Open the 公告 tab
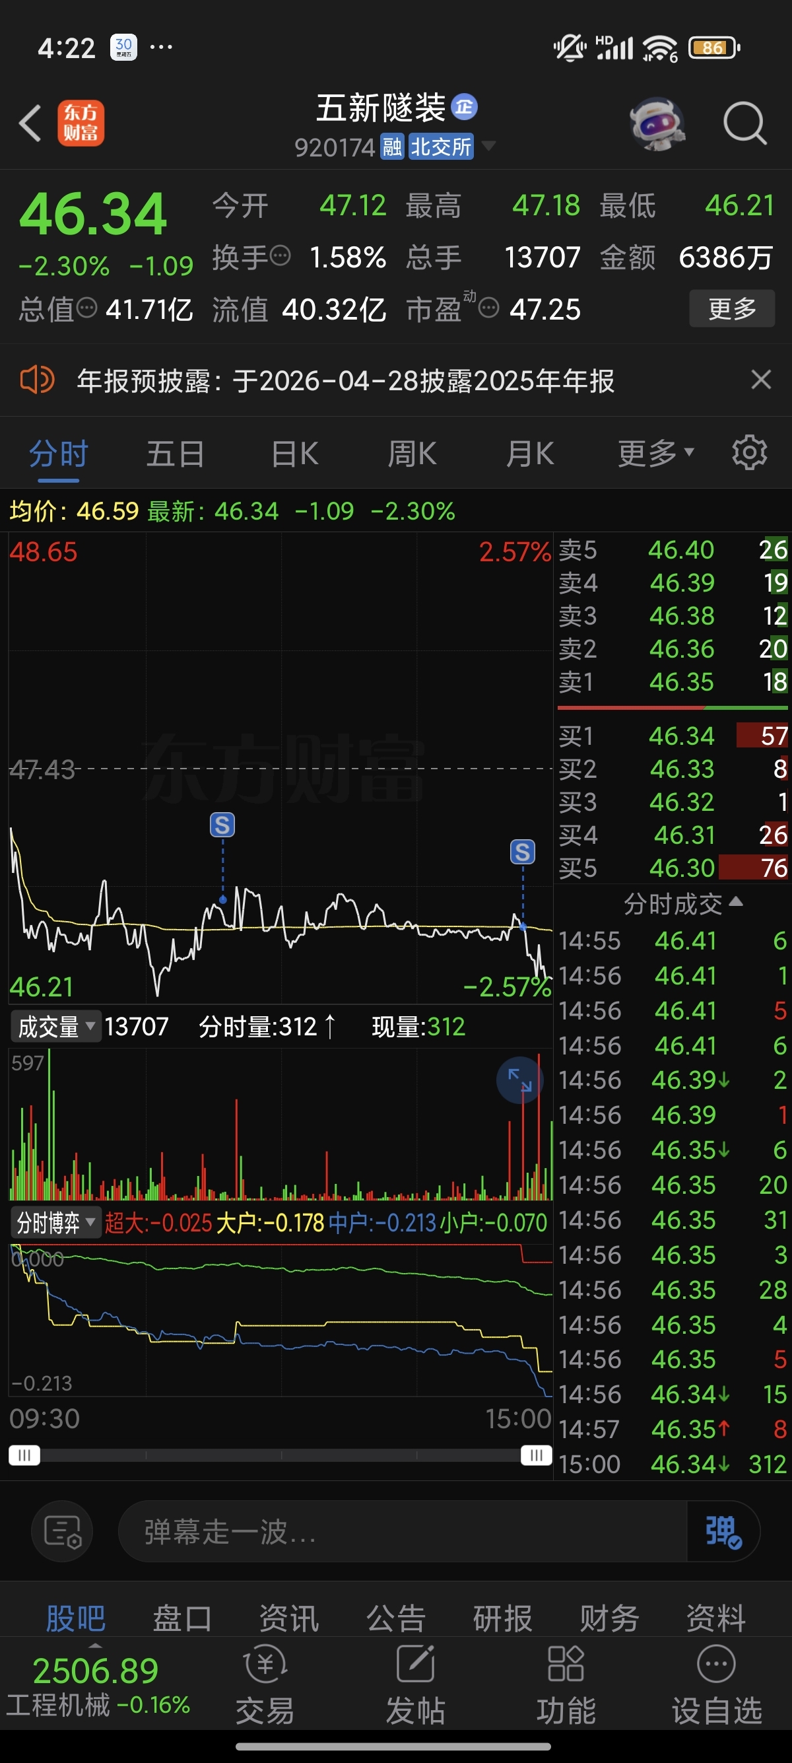Screen dimensions: 792x1763 coord(396,1618)
